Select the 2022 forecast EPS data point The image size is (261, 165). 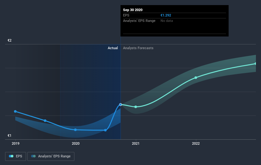196,78
